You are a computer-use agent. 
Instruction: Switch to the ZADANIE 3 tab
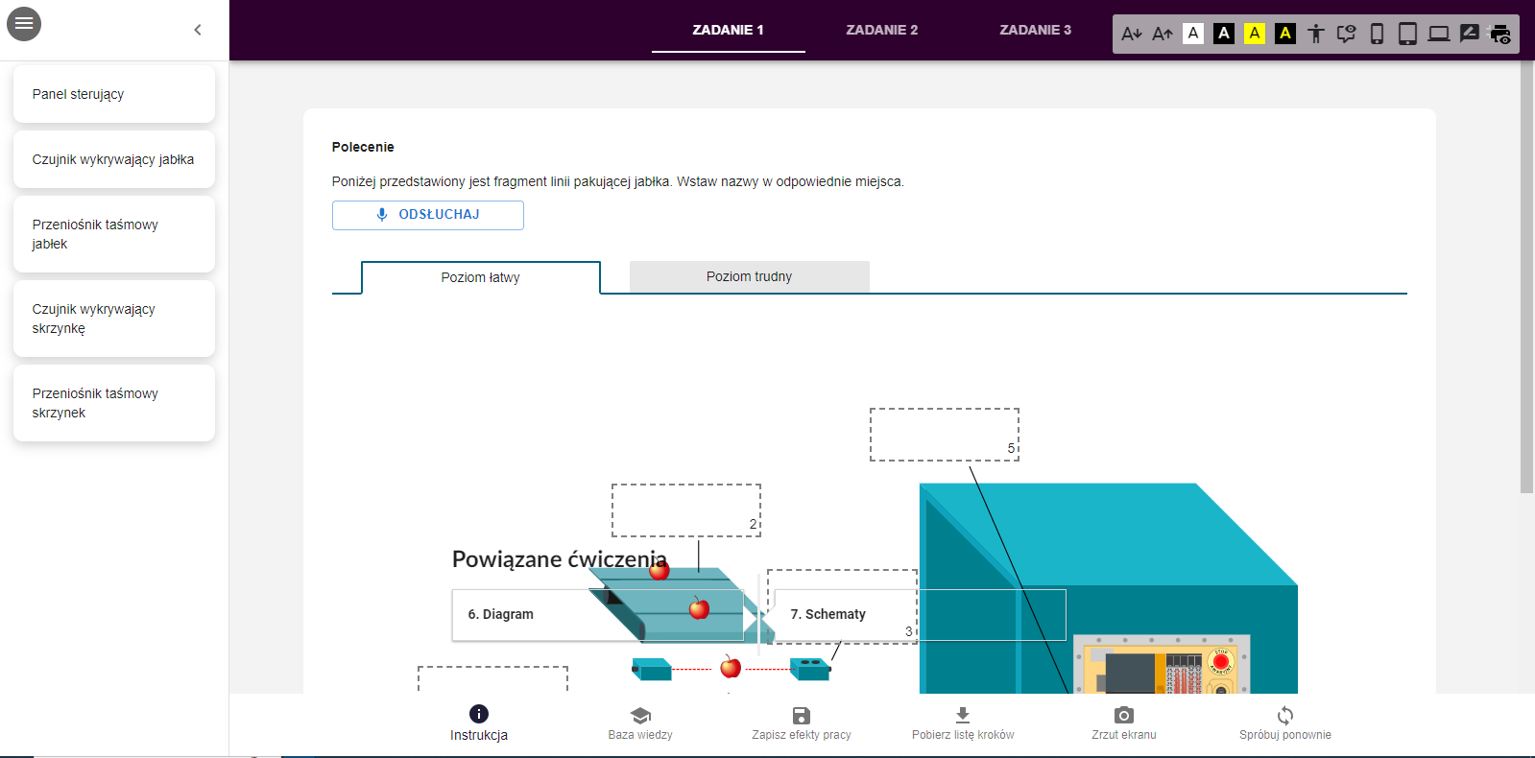pos(1035,30)
